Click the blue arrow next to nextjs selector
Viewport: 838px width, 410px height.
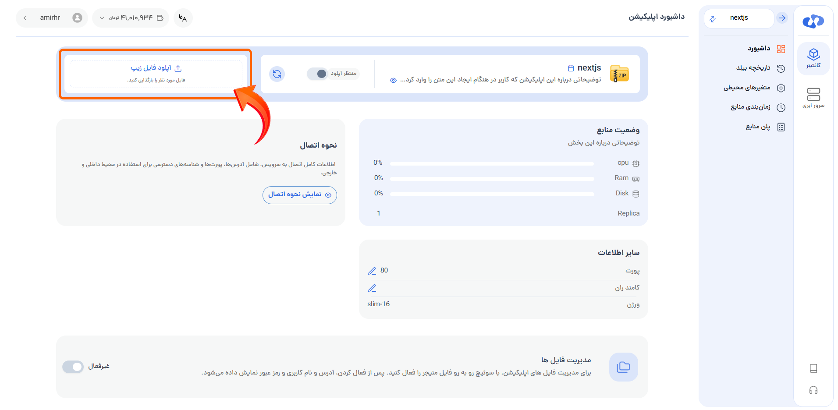[x=782, y=18]
